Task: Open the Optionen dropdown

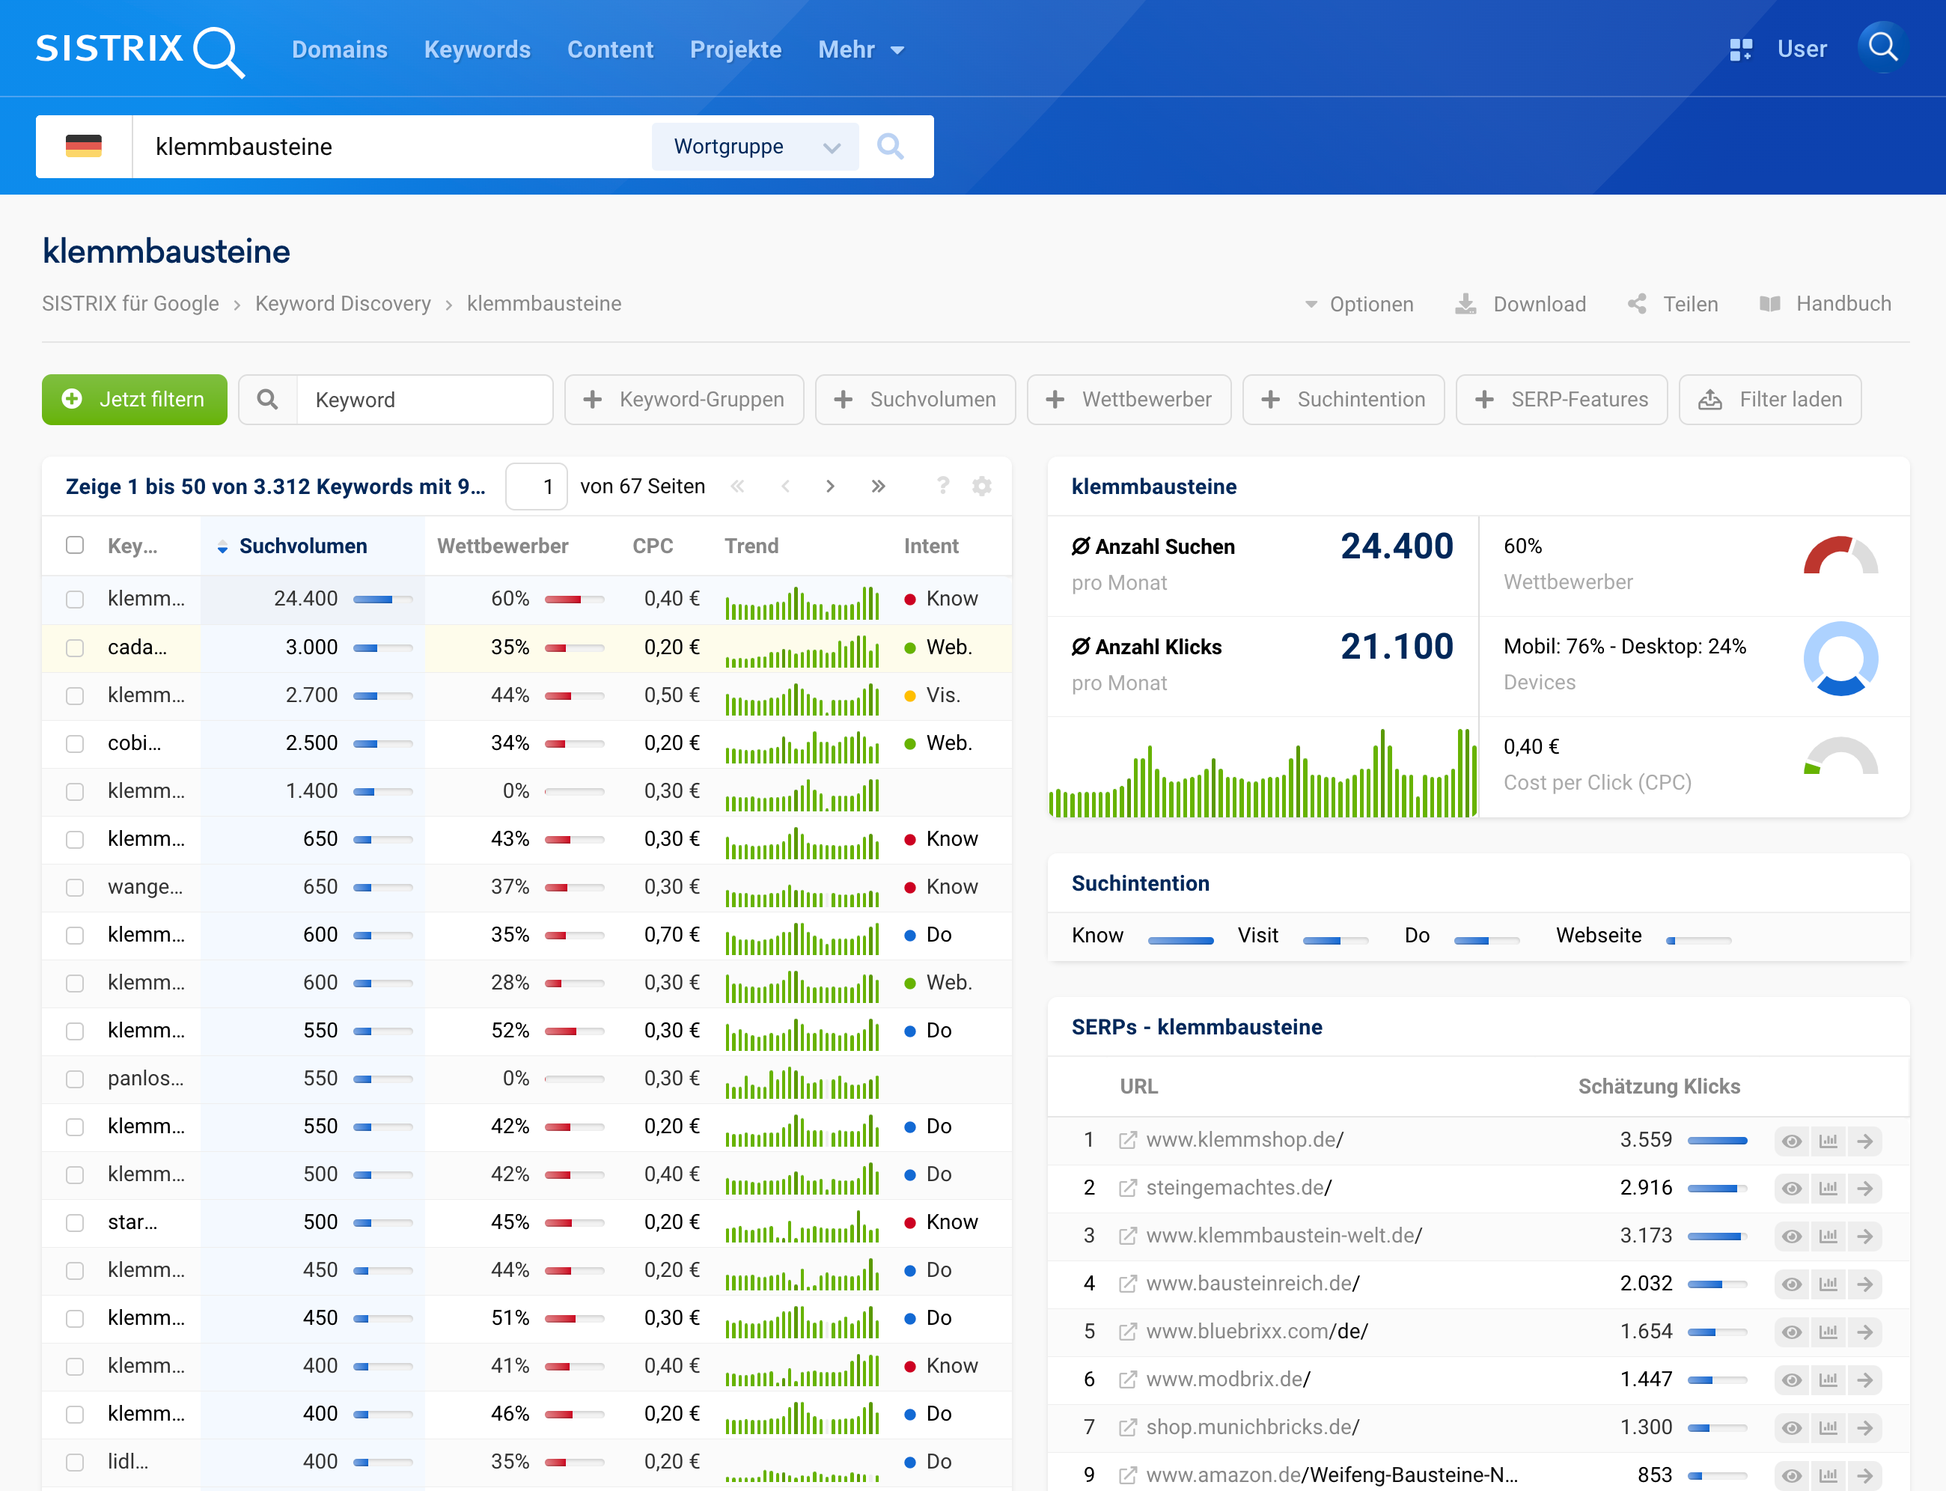Action: (x=1358, y=305)
